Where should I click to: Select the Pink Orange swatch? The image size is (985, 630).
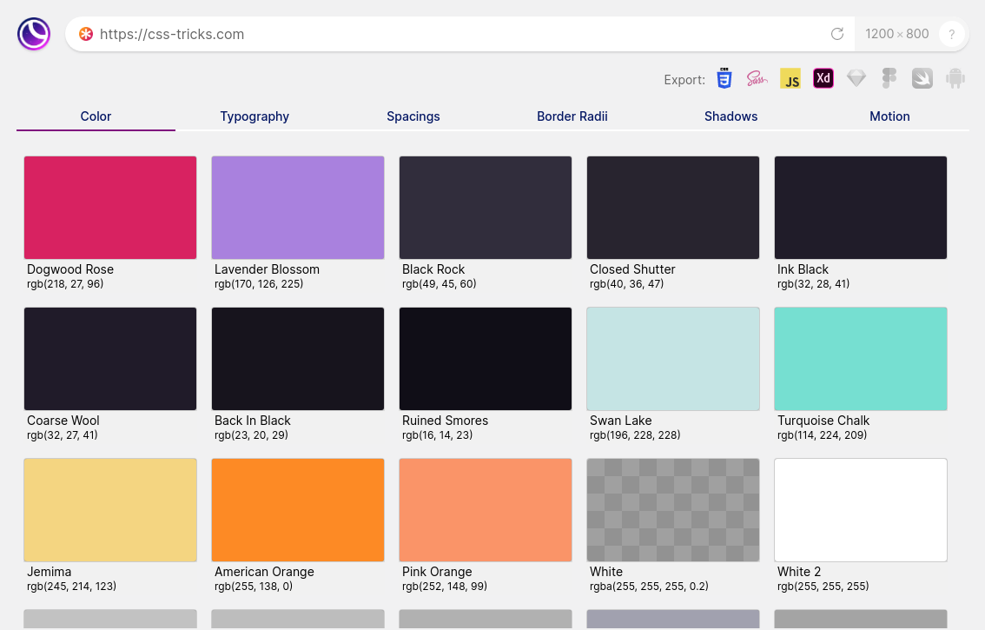pos(486,510)
